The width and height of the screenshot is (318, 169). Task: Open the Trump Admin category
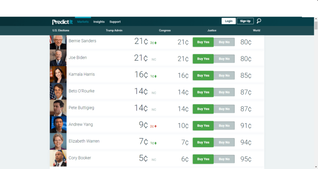[114, 31]
